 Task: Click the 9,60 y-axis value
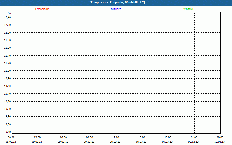coord(8,124)
